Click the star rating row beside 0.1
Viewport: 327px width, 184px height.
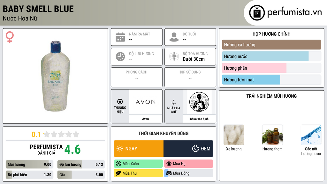point(62,134)
